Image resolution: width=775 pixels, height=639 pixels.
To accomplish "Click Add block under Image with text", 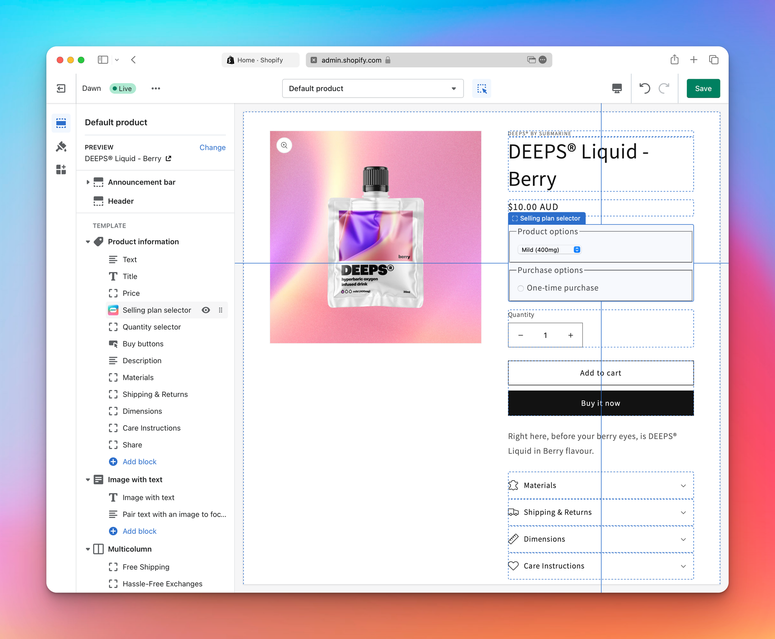I will pyautogui.click(x=139, y=531).
